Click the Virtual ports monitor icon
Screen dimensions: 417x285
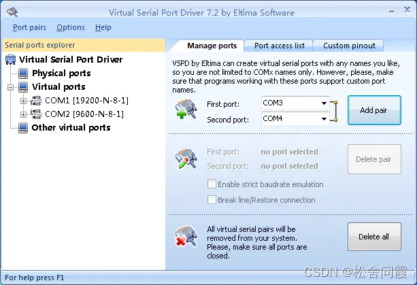coord(23,87)
